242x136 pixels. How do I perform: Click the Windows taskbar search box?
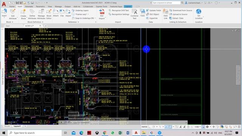pyautogui.click(x=35, y=133)
